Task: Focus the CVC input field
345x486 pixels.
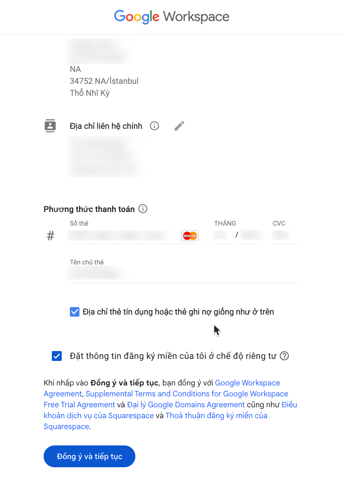Action: click(286, 235)
